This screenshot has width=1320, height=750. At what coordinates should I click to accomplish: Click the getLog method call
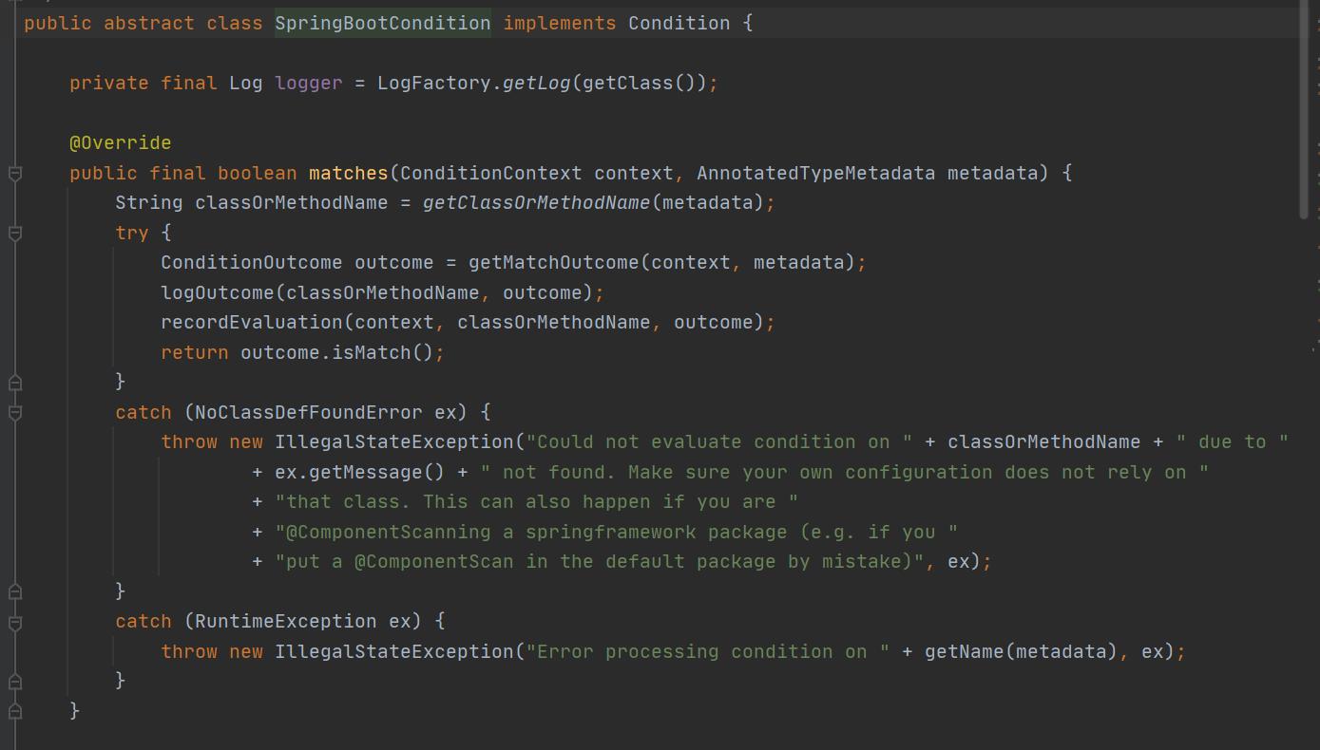537,83
